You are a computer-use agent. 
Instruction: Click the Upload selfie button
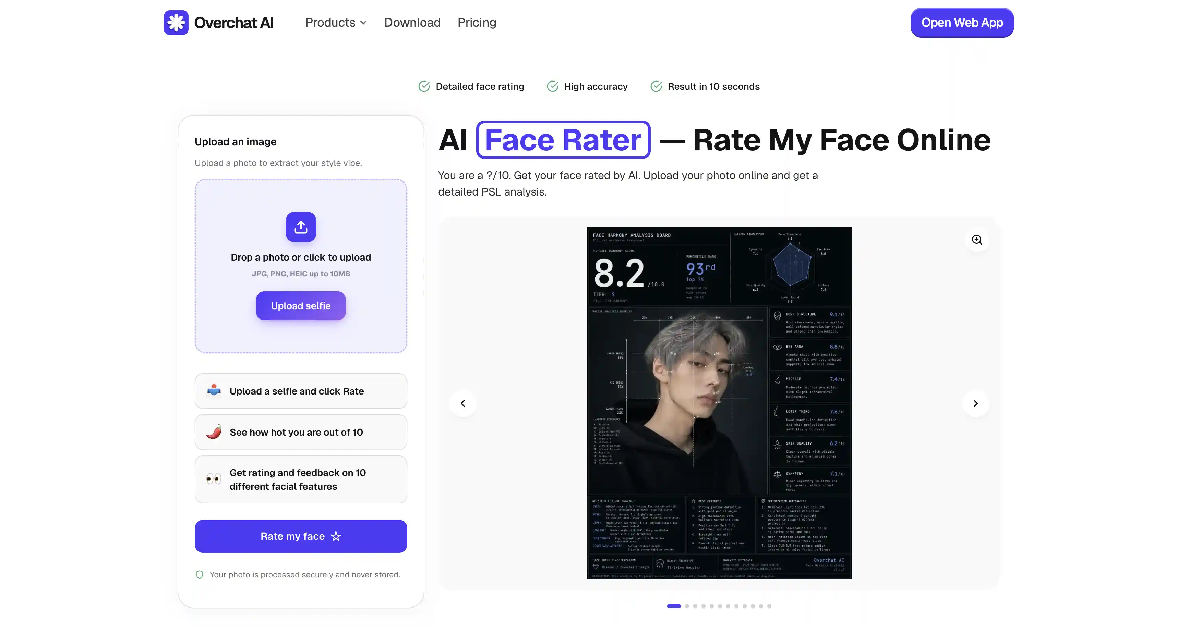(x=301, y=306)
